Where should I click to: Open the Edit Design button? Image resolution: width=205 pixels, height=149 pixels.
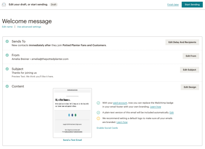point(189,87)
